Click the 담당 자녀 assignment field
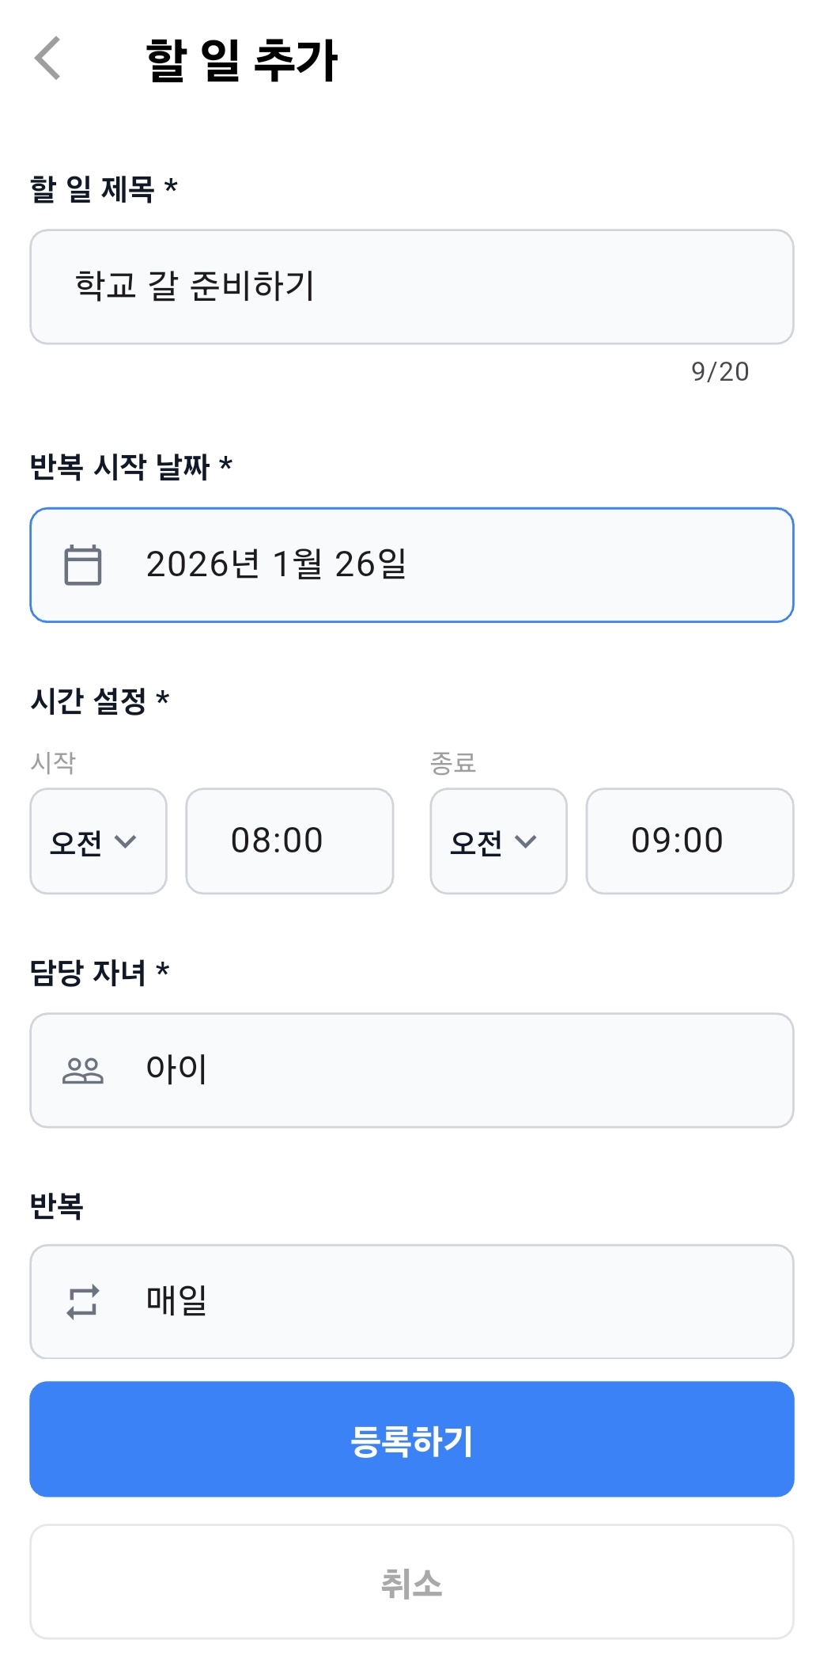 point(412,1070)
